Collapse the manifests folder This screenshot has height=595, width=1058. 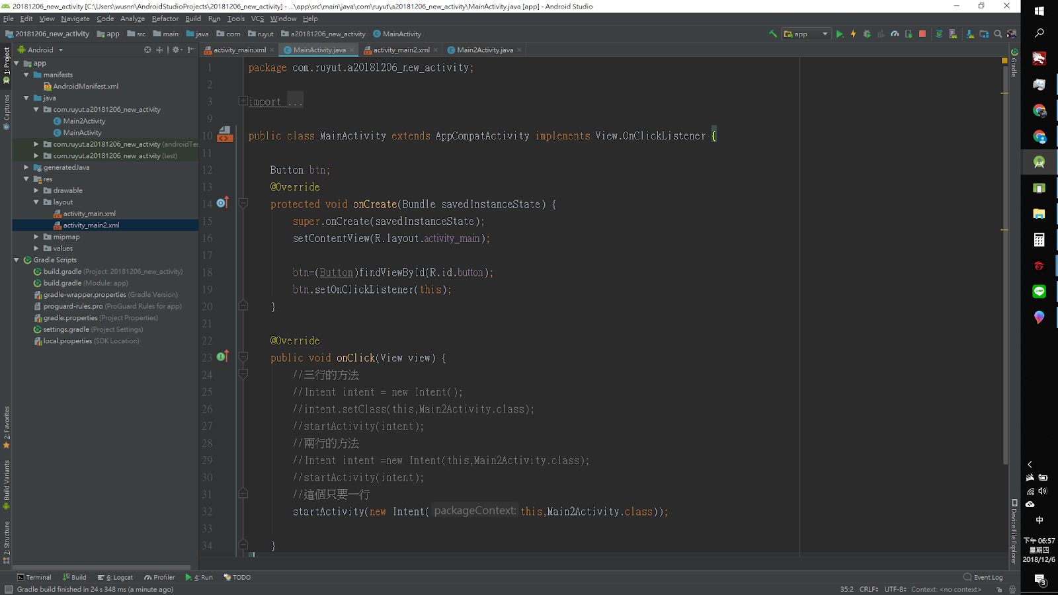point(26,75)
